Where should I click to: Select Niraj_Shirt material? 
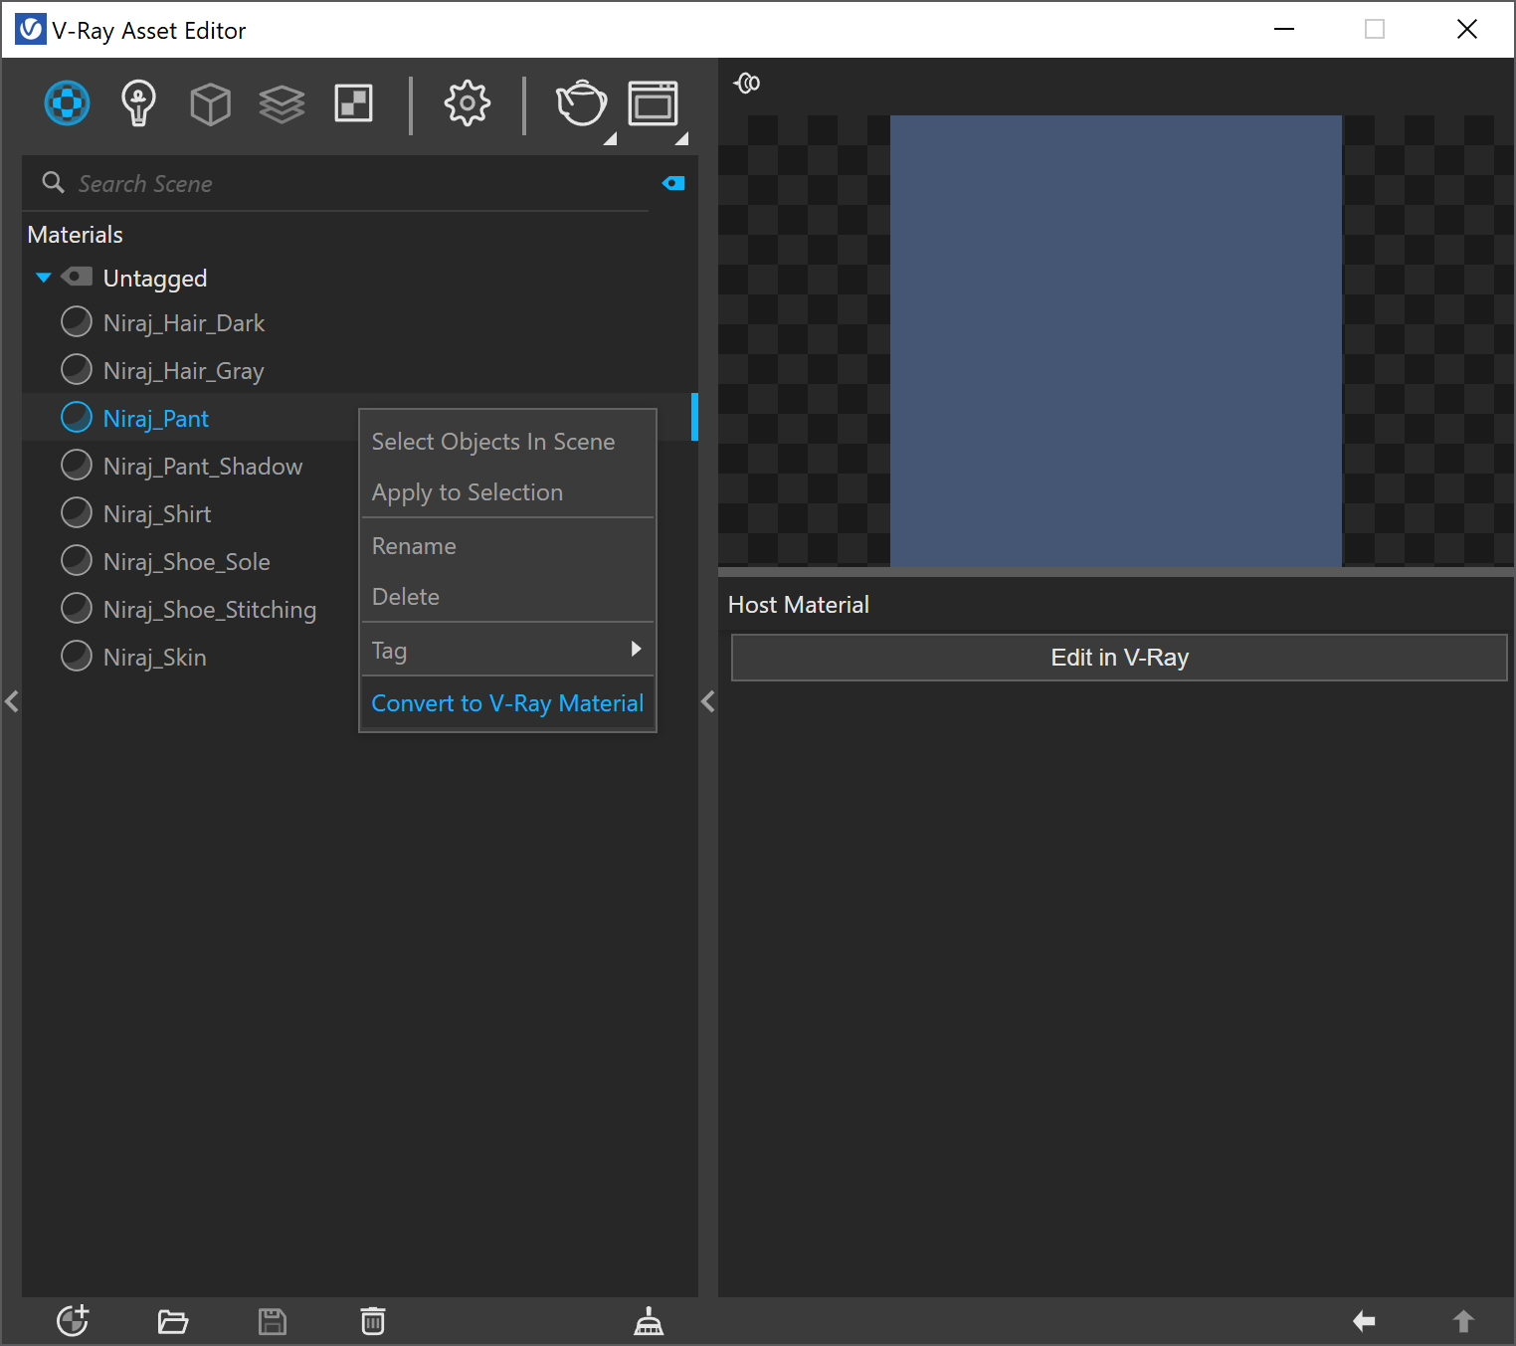point(157,514)
